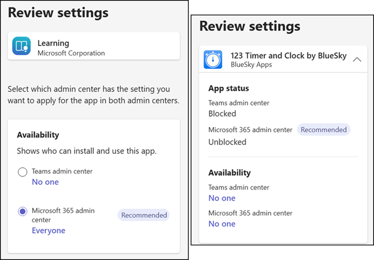Click 'Shows who can install and use this app.'
This screenshot has height=260, width=374.
click(x=87, y=151)
